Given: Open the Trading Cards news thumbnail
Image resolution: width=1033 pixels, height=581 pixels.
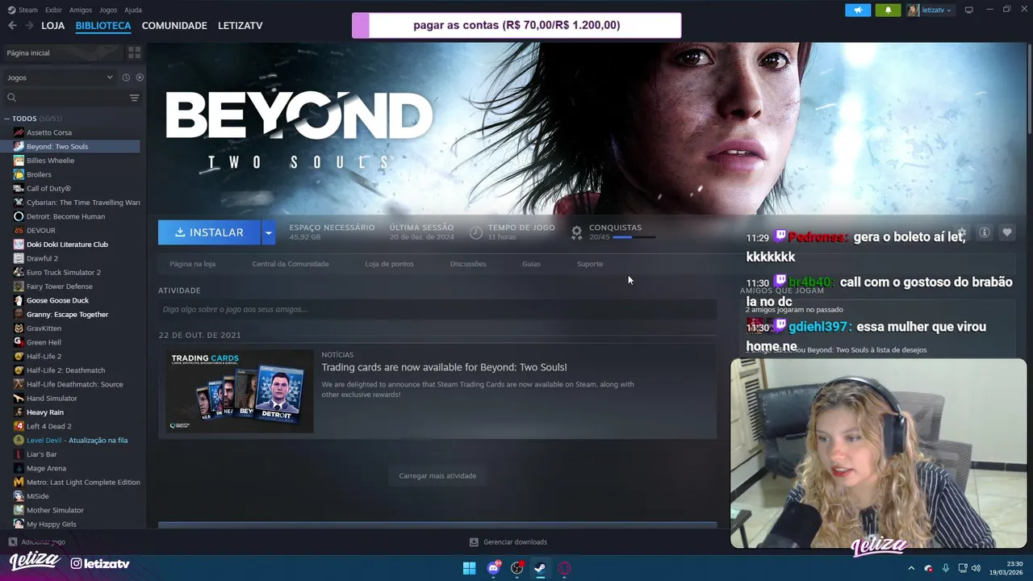Looking at the screenshot, I should click(240, 391).
